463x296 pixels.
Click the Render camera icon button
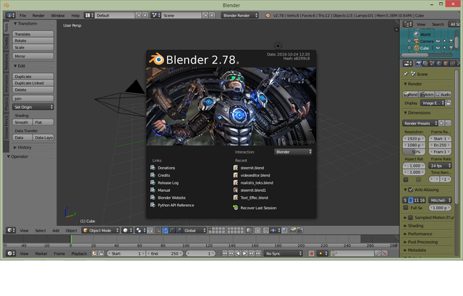coord(410,94)
